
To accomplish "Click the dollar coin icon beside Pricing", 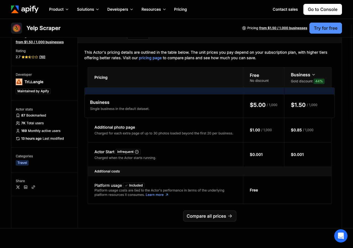I will click(x=244, y=28).
